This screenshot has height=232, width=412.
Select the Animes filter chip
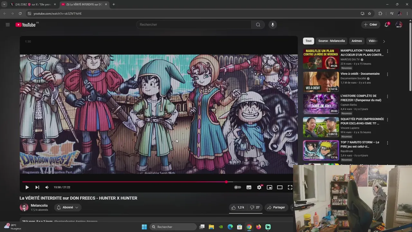pos(357,41)
